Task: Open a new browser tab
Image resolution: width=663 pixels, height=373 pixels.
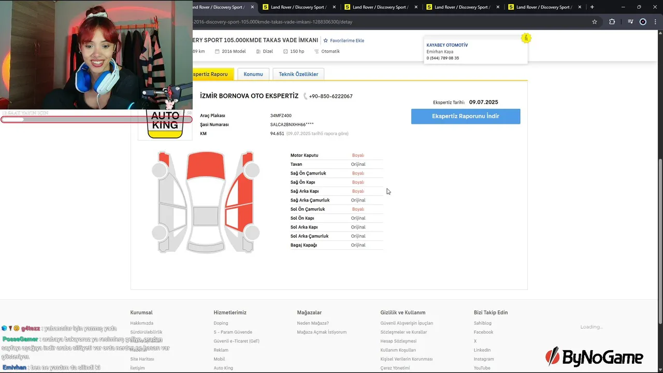Action: click(x=592, y=7)
